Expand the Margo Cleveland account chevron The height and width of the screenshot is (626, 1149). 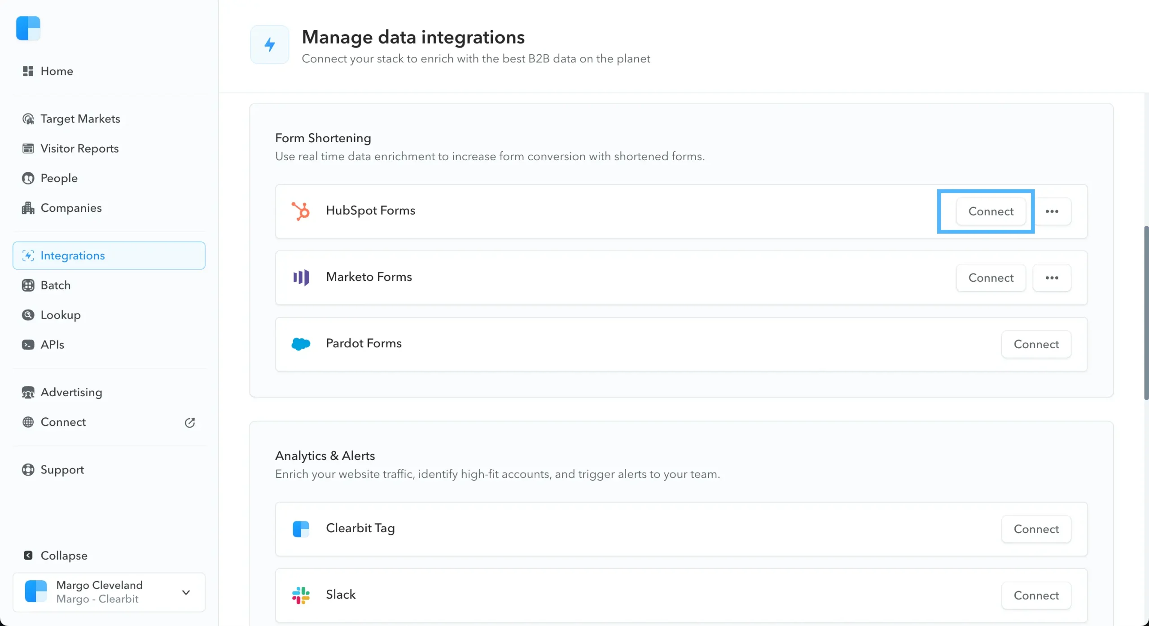186,592
